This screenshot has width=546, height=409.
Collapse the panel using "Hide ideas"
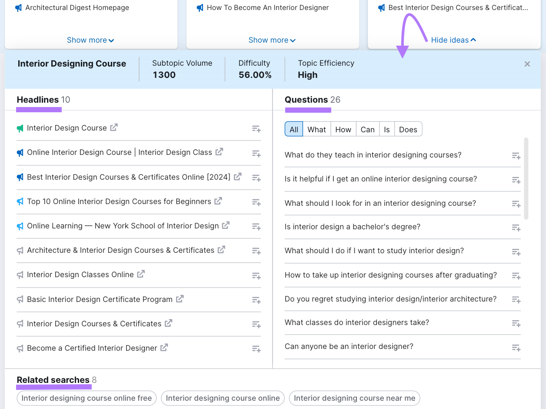453,40
